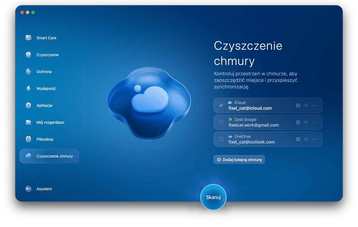Image resolution: width=358 pixels, height=227 pixels.
Task: Click the cloud icon in OneDrive row
Action: [306, 139]
